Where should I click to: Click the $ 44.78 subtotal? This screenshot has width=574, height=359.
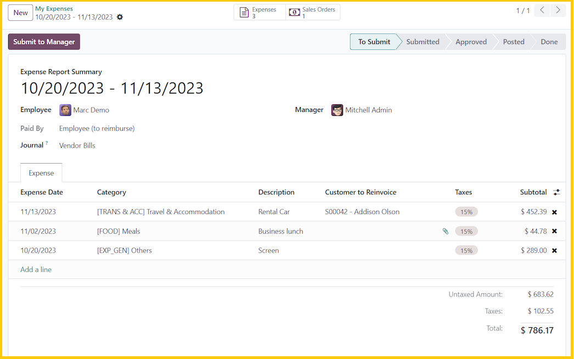pyautogui.click(x=536, y=231)
